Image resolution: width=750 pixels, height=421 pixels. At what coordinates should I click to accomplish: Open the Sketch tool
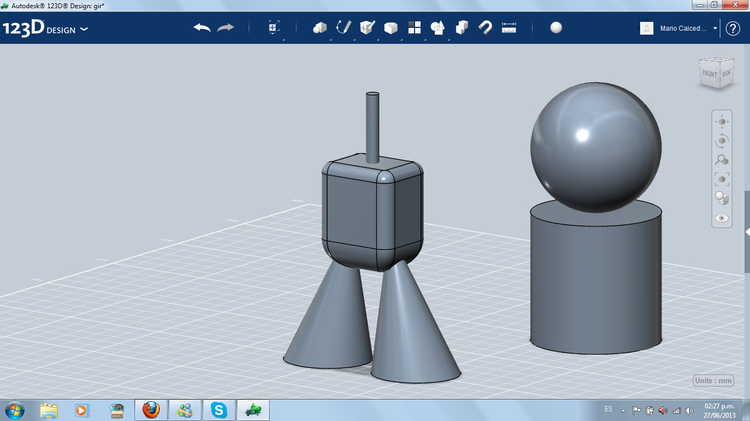tap(344, 27)
